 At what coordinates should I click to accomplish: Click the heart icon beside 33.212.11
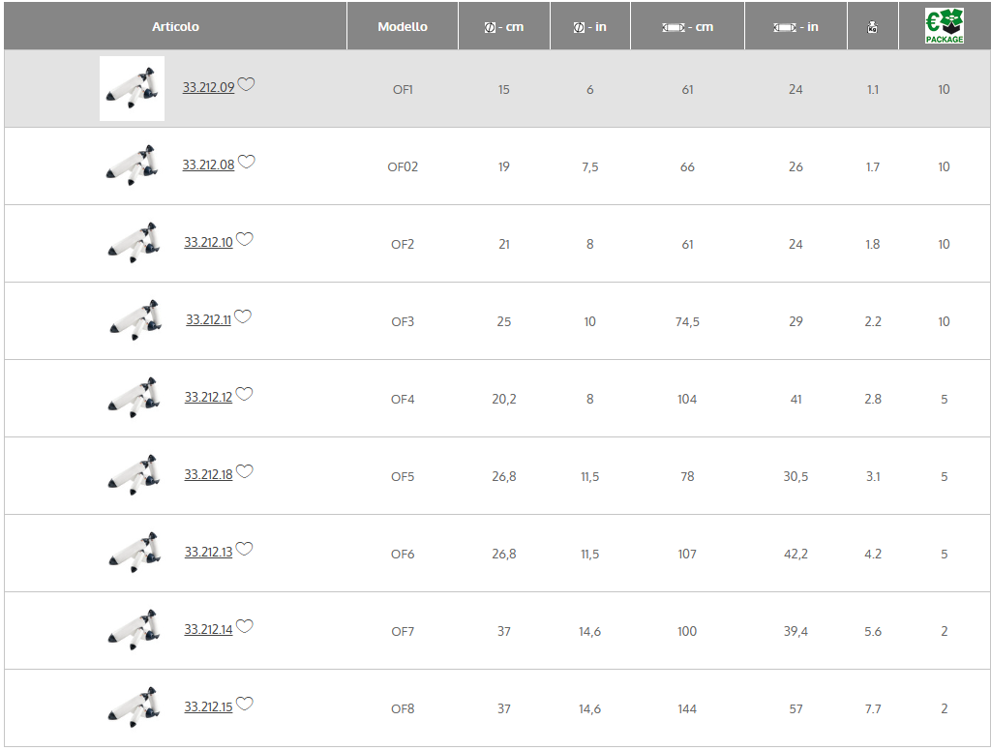tap(243, 316)
